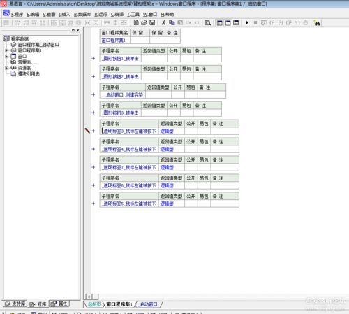349x314 pixels.
Task: Click the New file toolbar icon
Action: click(136, 22)
